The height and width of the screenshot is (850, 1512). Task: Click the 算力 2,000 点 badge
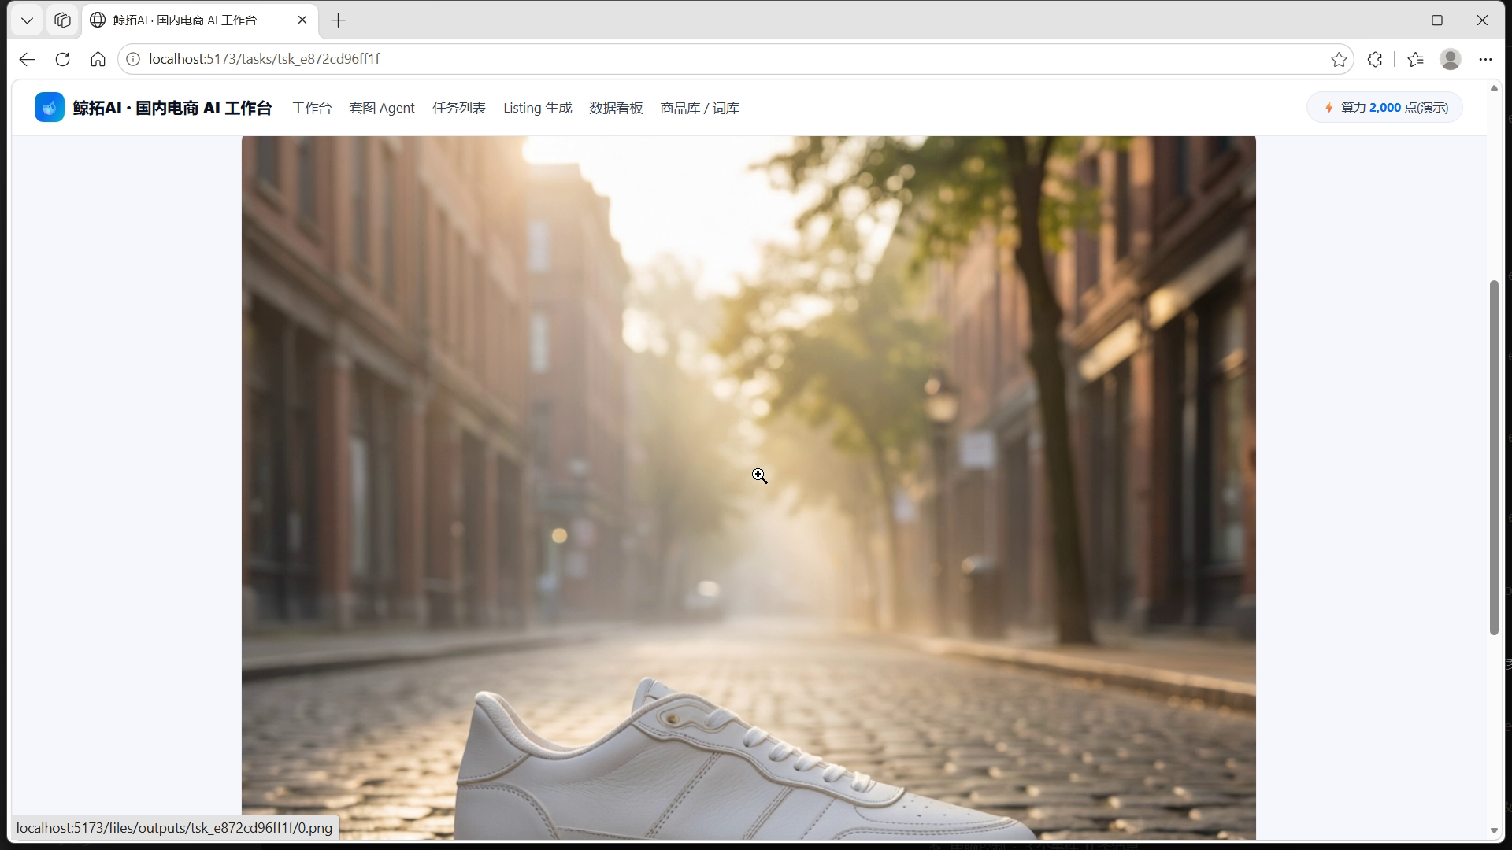point(1384,108)
